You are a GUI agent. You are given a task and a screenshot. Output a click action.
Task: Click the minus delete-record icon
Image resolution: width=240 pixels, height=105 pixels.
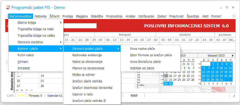(x=31, y=90)
